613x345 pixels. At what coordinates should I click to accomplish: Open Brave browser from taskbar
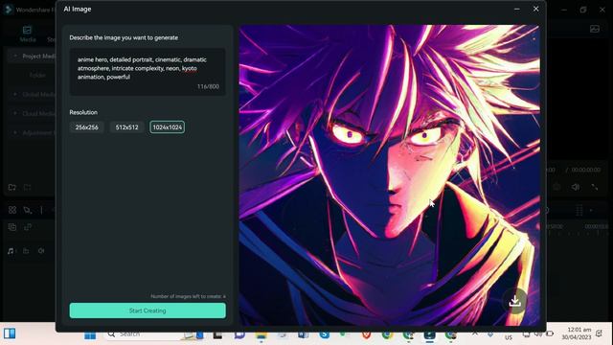tap(366, 335)
